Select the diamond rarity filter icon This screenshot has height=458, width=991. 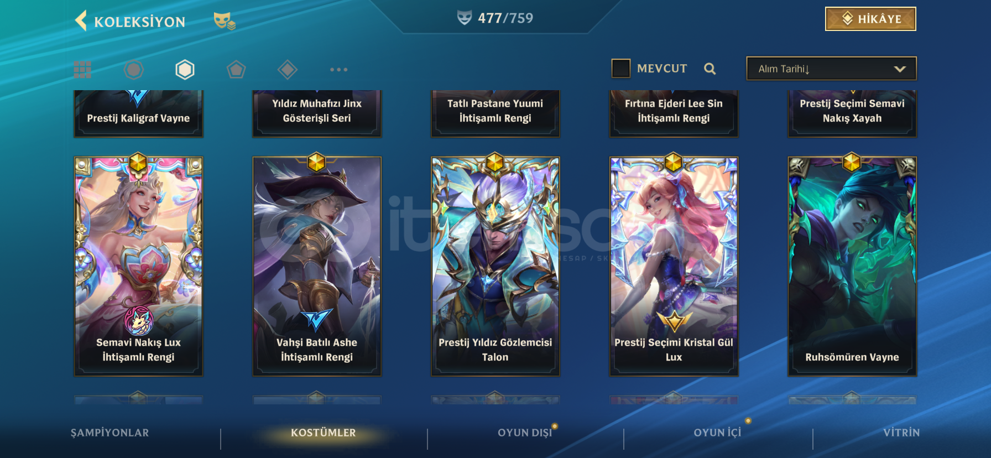(288, 70)
